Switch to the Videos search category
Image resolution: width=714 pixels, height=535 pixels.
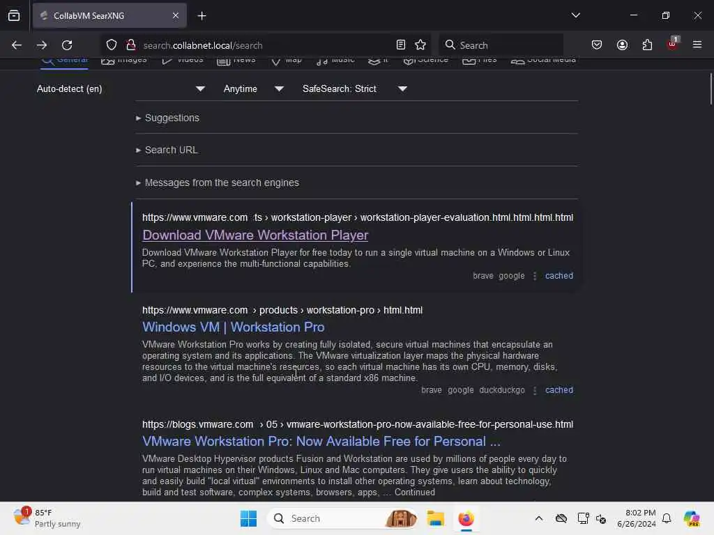coord(183,61)
